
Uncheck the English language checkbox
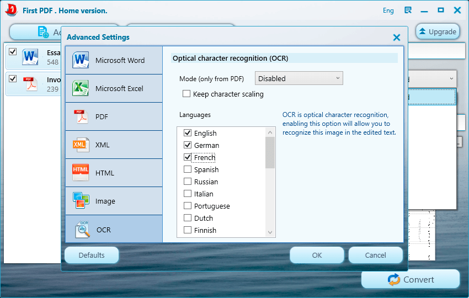(x=188, y=133)
